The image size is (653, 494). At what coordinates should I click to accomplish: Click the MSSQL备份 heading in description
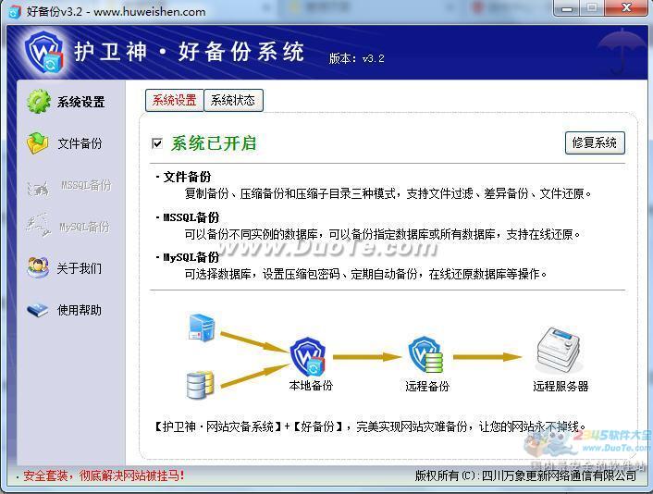click(191, 217)
